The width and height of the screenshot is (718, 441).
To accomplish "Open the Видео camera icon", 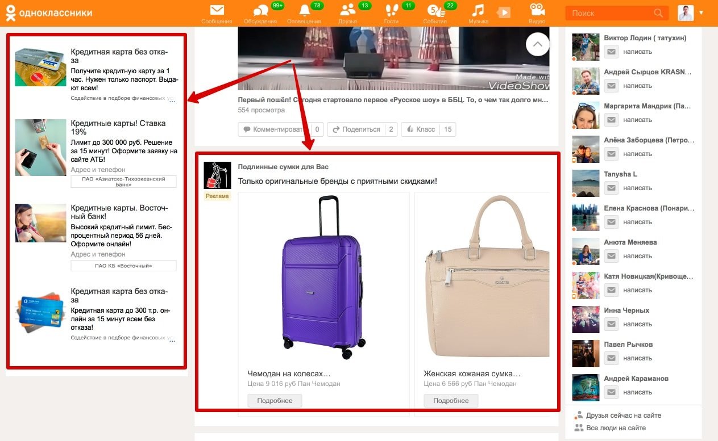I will pos(537,10).
